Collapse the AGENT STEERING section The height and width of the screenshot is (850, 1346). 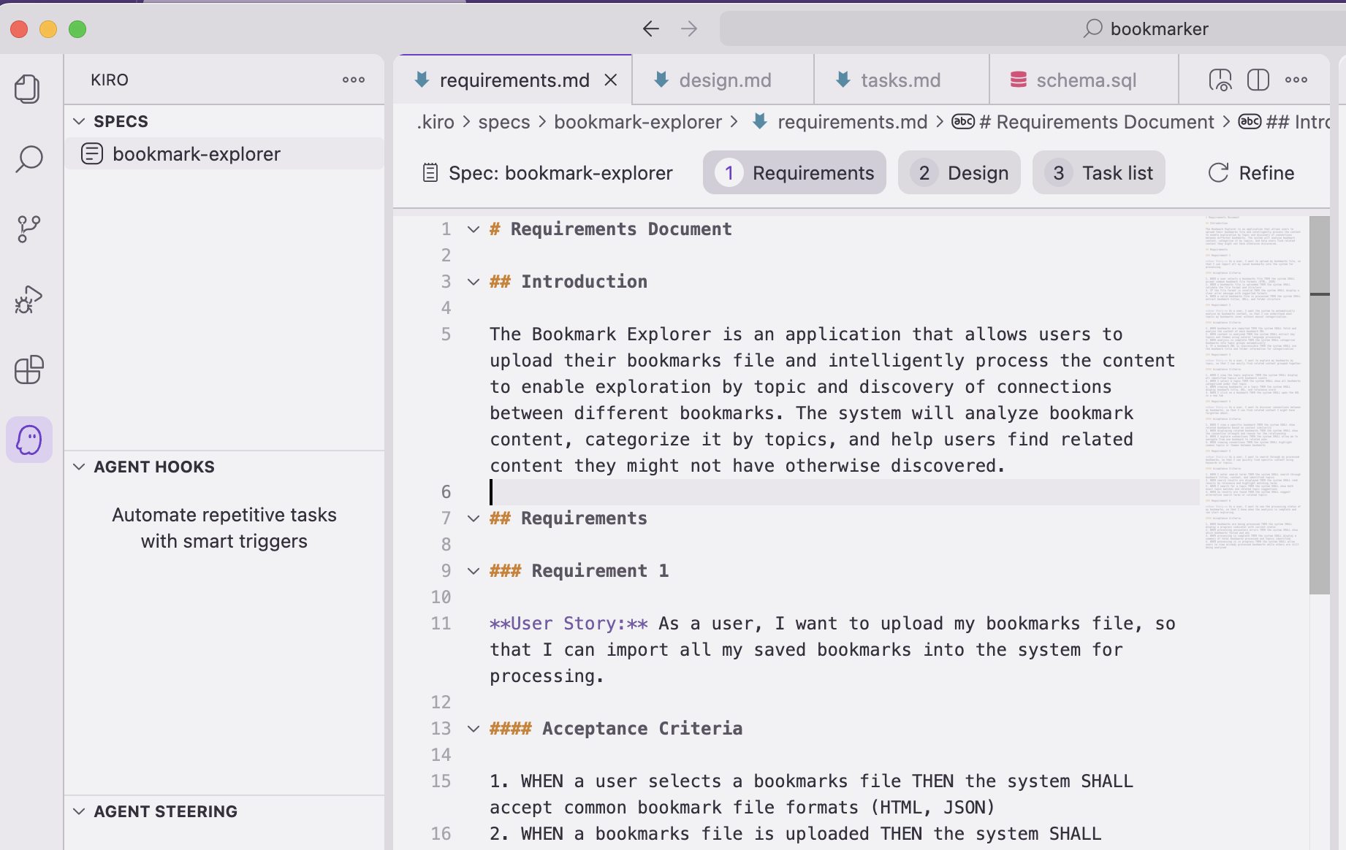point(80,811)
